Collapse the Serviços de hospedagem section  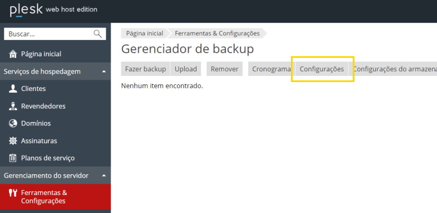click(104, 71)
